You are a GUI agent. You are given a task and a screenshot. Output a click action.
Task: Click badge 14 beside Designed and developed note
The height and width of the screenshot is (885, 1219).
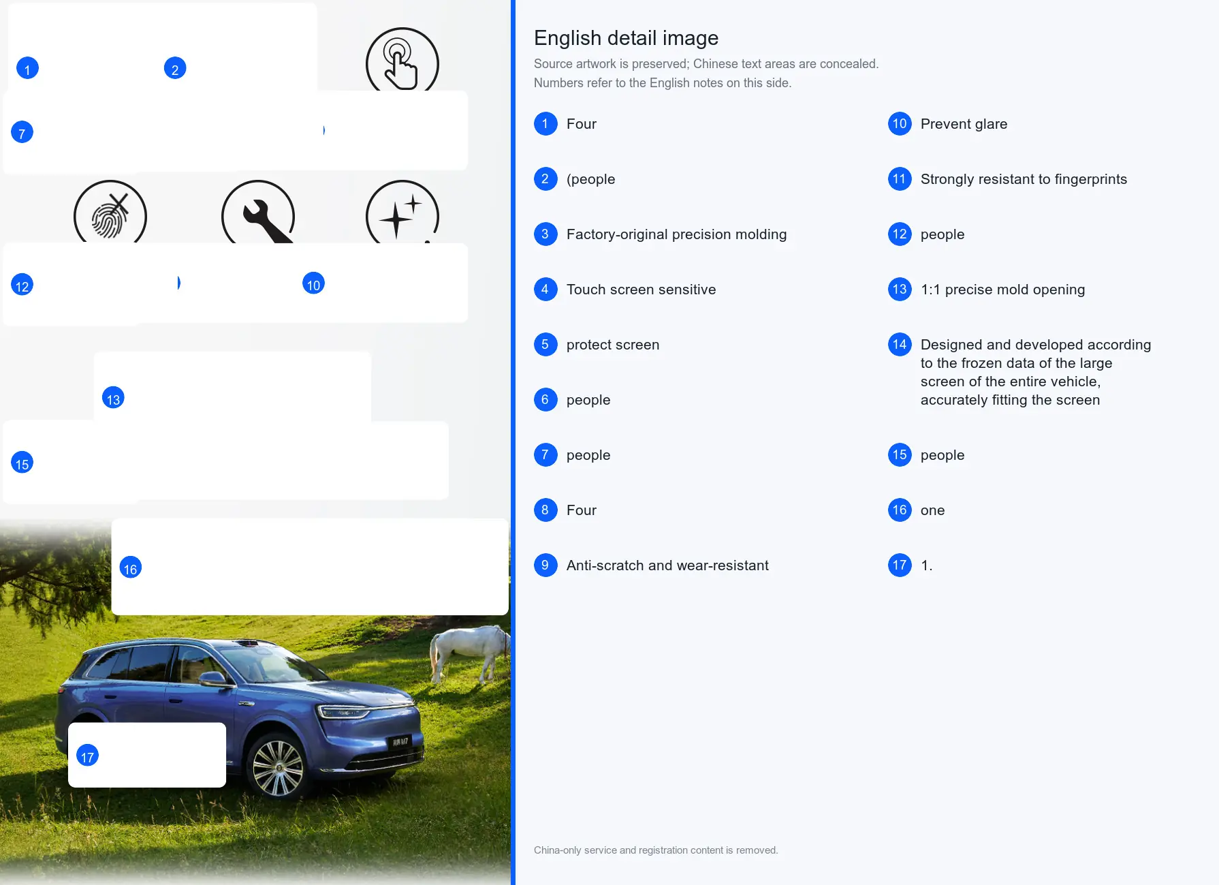[900, 345]
